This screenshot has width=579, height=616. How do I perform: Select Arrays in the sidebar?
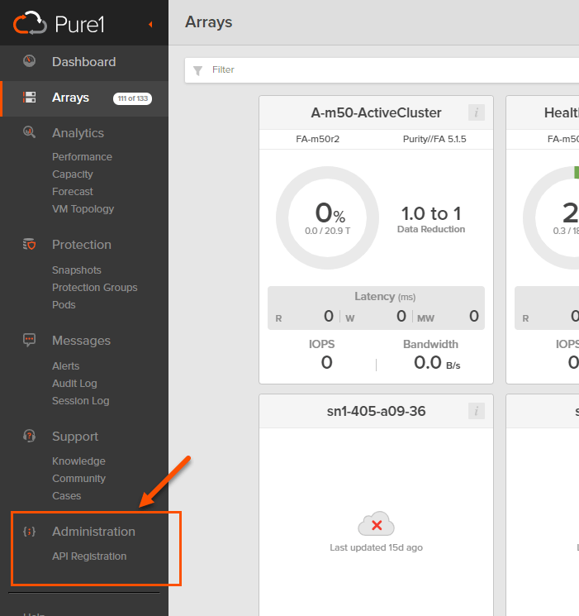[x=71, y=98]
